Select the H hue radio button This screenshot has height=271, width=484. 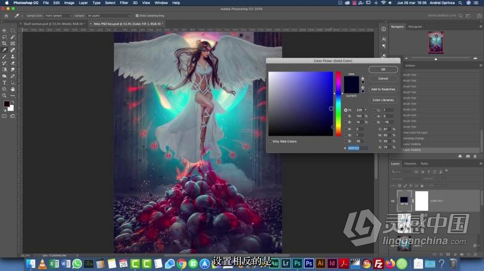click(x=346, y=110)
